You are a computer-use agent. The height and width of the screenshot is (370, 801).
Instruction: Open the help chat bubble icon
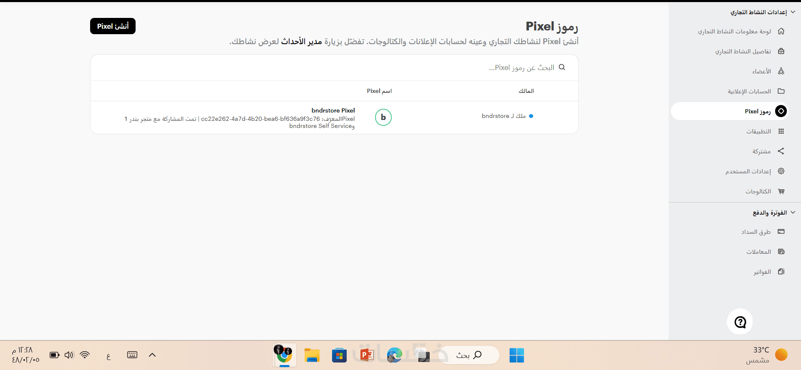pos(740,322)
